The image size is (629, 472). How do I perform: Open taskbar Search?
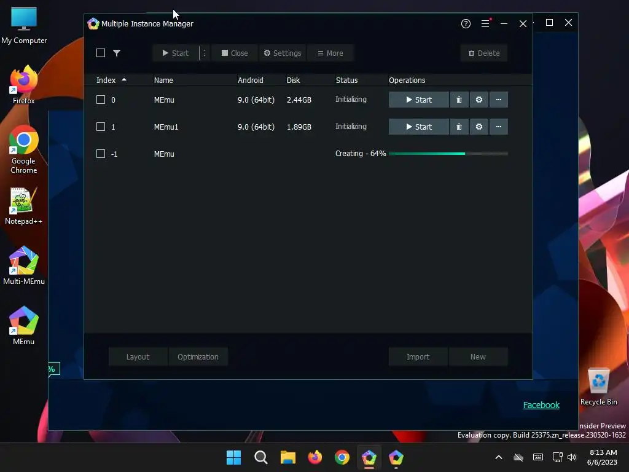coord(260,457)
